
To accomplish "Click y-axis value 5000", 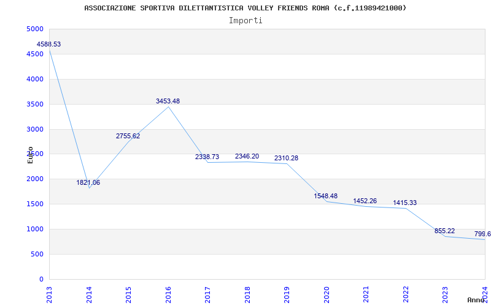I will [35, 29].
